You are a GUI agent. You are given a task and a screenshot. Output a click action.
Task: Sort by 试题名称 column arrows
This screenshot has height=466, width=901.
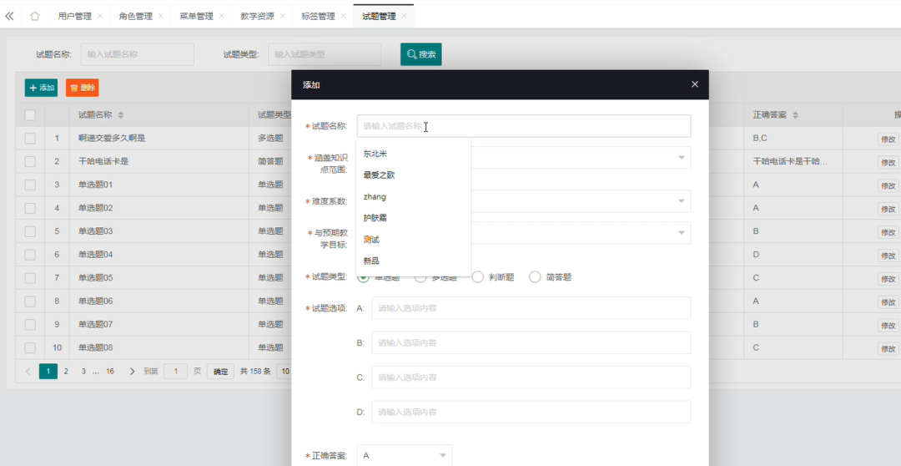click(x=121, y=115)
